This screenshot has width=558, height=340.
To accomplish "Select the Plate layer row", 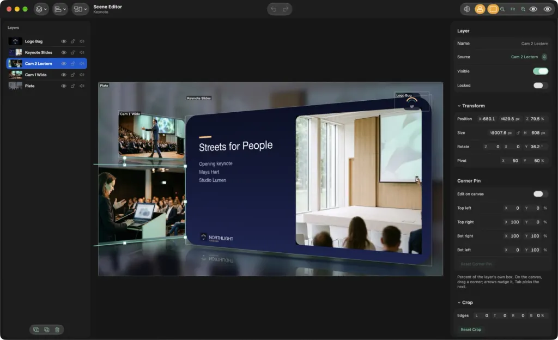I will 47,86.
